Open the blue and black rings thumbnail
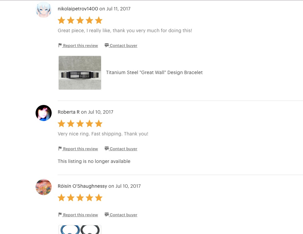The height and width of the screenshot is (234, 303). (80, 230)
